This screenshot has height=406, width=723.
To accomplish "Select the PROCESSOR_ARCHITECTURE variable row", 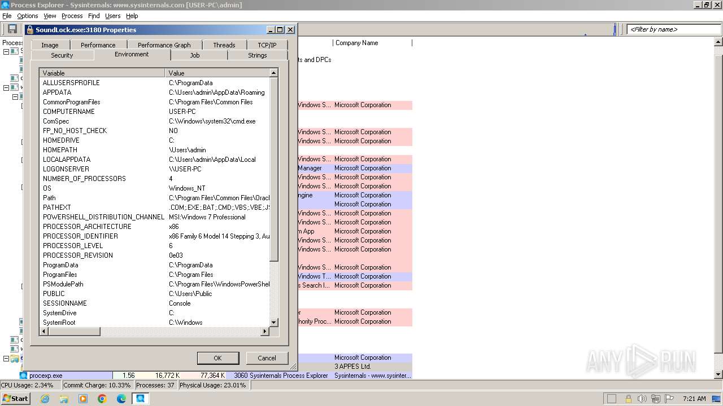I will (x=154, y=227).
